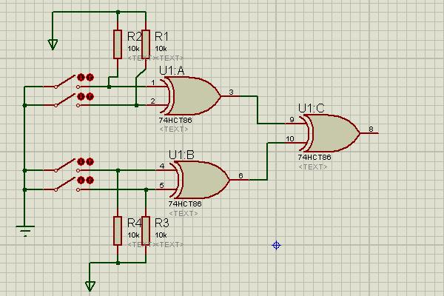This screenshot has height=296, width=444.
Task: Select the U1:C XOR gate symbol
Action: pos(332,133)
